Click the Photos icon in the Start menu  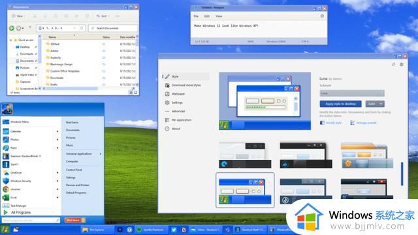6,140
